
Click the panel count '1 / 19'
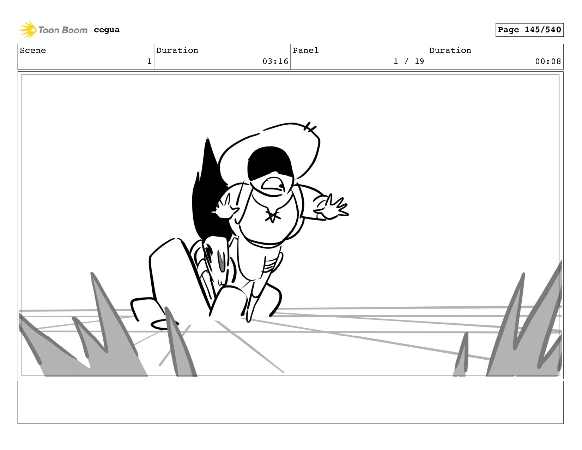[408, 61]
